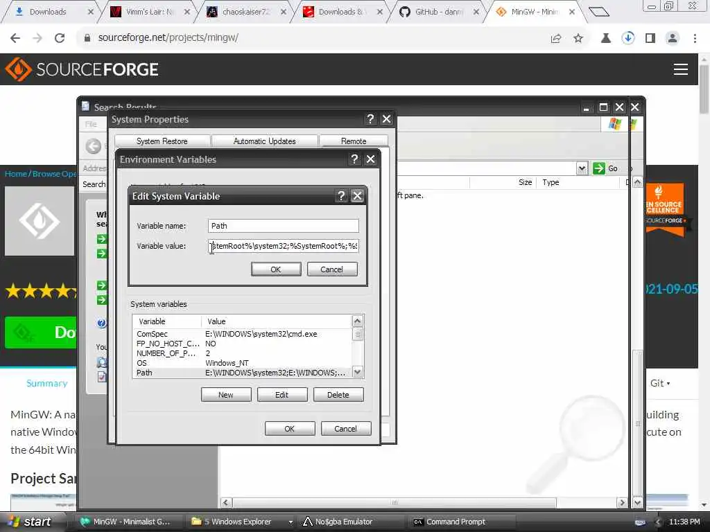Click the Edit system variable button
Viewport: 710px width, 532px height.
282,394
